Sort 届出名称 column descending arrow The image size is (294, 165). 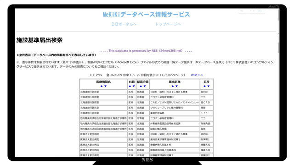click(176, 86)
